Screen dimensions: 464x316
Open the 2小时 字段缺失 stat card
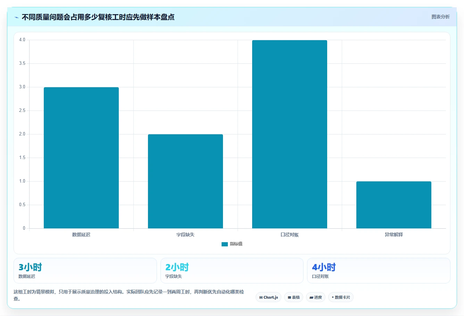point(232,271)
